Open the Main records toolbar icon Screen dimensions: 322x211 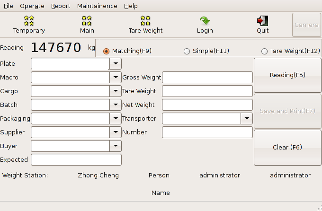[x=87, y=21]
